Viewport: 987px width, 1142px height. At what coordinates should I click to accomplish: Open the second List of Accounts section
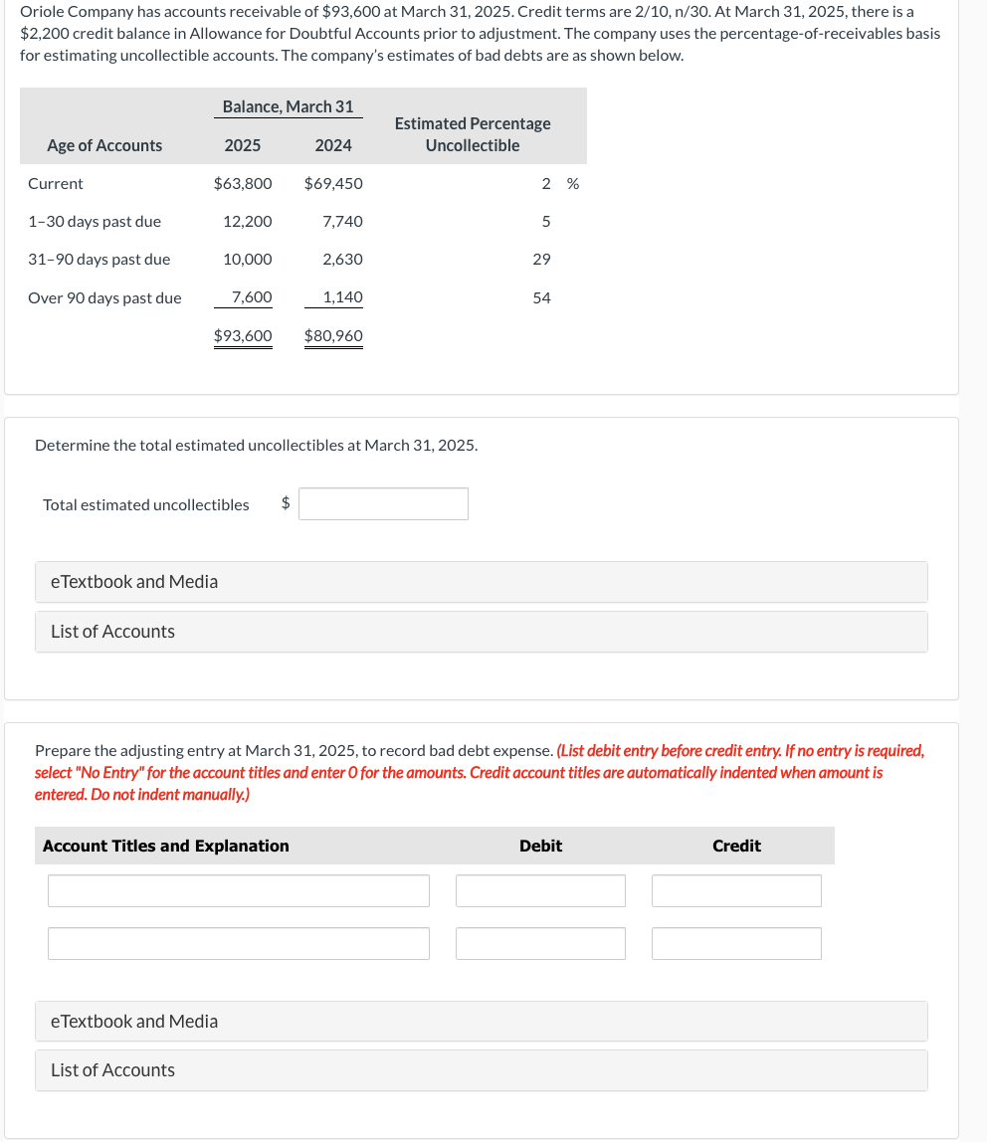coord(112,1069)
